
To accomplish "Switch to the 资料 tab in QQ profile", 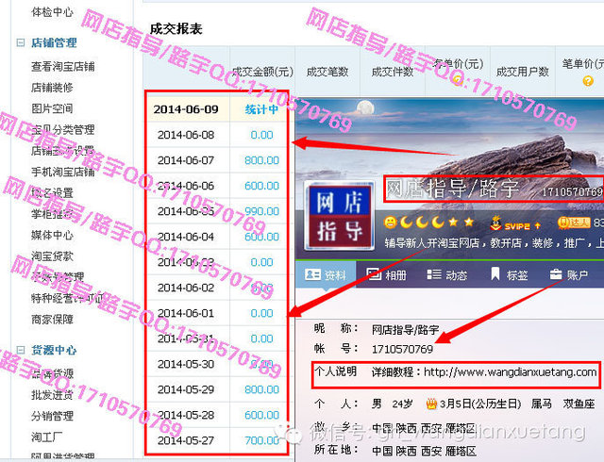I will (x=326, y=275).
